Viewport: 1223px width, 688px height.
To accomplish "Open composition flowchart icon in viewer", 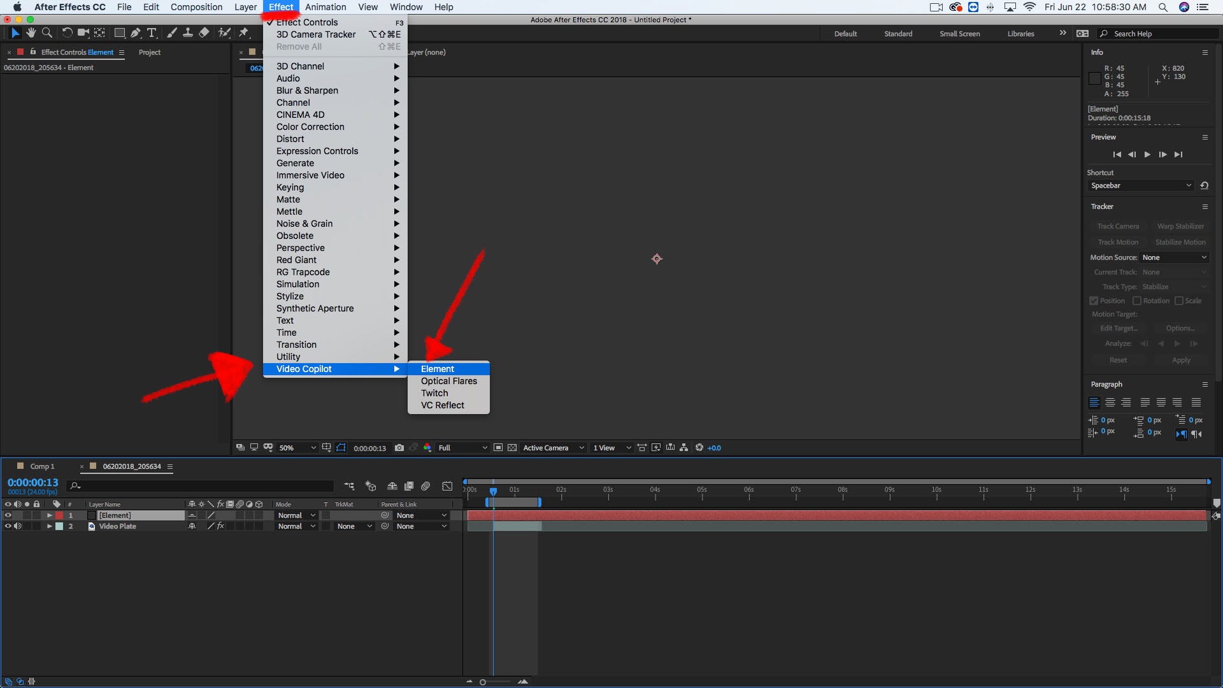I will coord(683,448).
